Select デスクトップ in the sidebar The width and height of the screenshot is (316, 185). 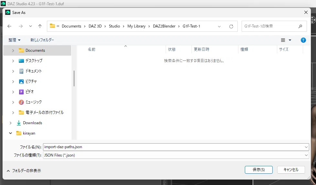click(34, 61)
